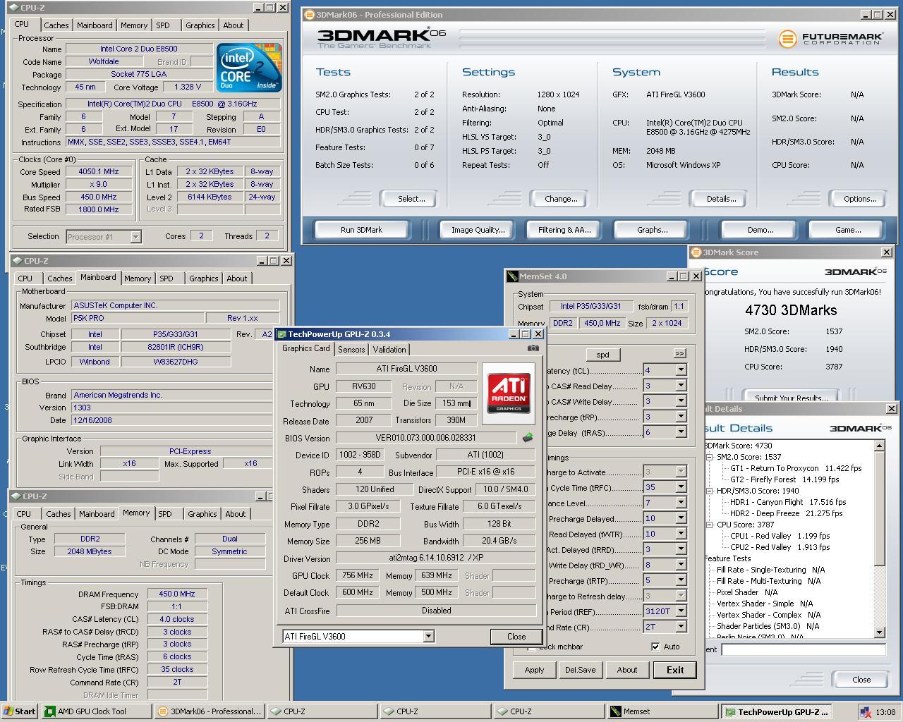Click Exit button in MemSet
The width and height of the screenshot is (903, 722).
[675, 670]
